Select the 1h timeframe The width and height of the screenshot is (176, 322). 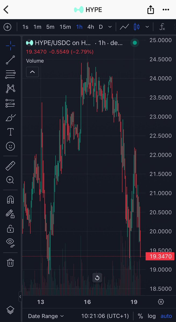tap(79, 27)
